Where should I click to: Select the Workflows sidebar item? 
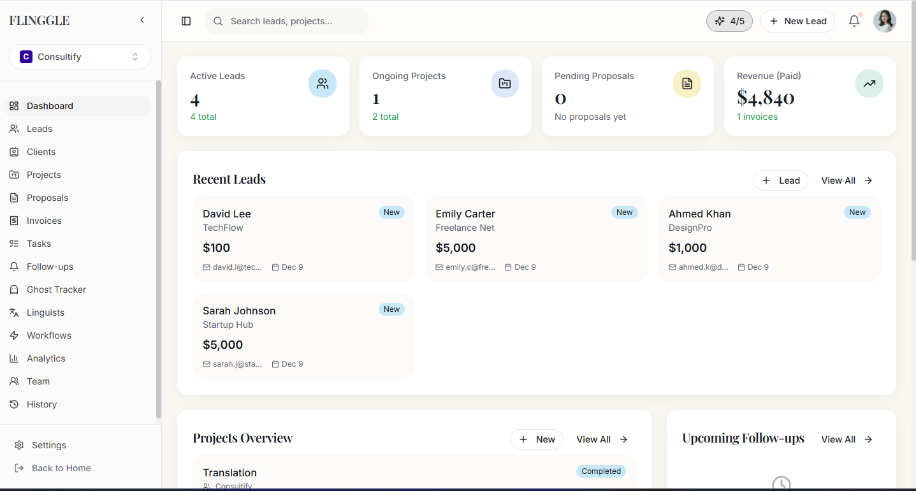(x=48, y=335)
